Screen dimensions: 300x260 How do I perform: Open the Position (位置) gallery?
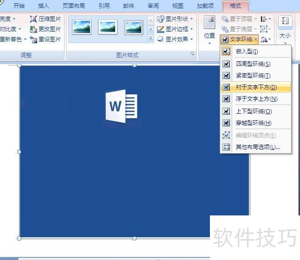pos(209,30)
